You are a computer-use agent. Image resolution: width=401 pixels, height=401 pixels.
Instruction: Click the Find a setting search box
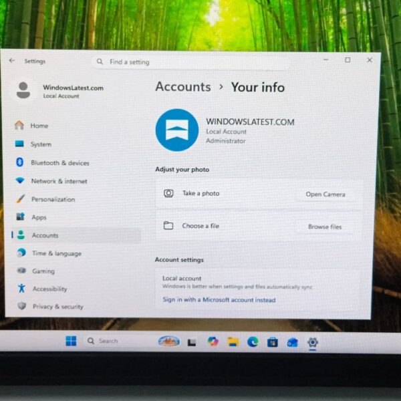click(x=190, y=62)
